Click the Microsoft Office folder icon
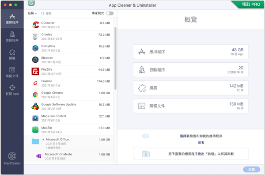Image resolution: width=265 pixels, height=175 pixels. [35, 141]
